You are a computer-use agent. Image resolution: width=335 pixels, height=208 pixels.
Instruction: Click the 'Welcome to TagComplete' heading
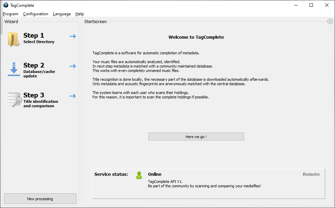(196, 37)
